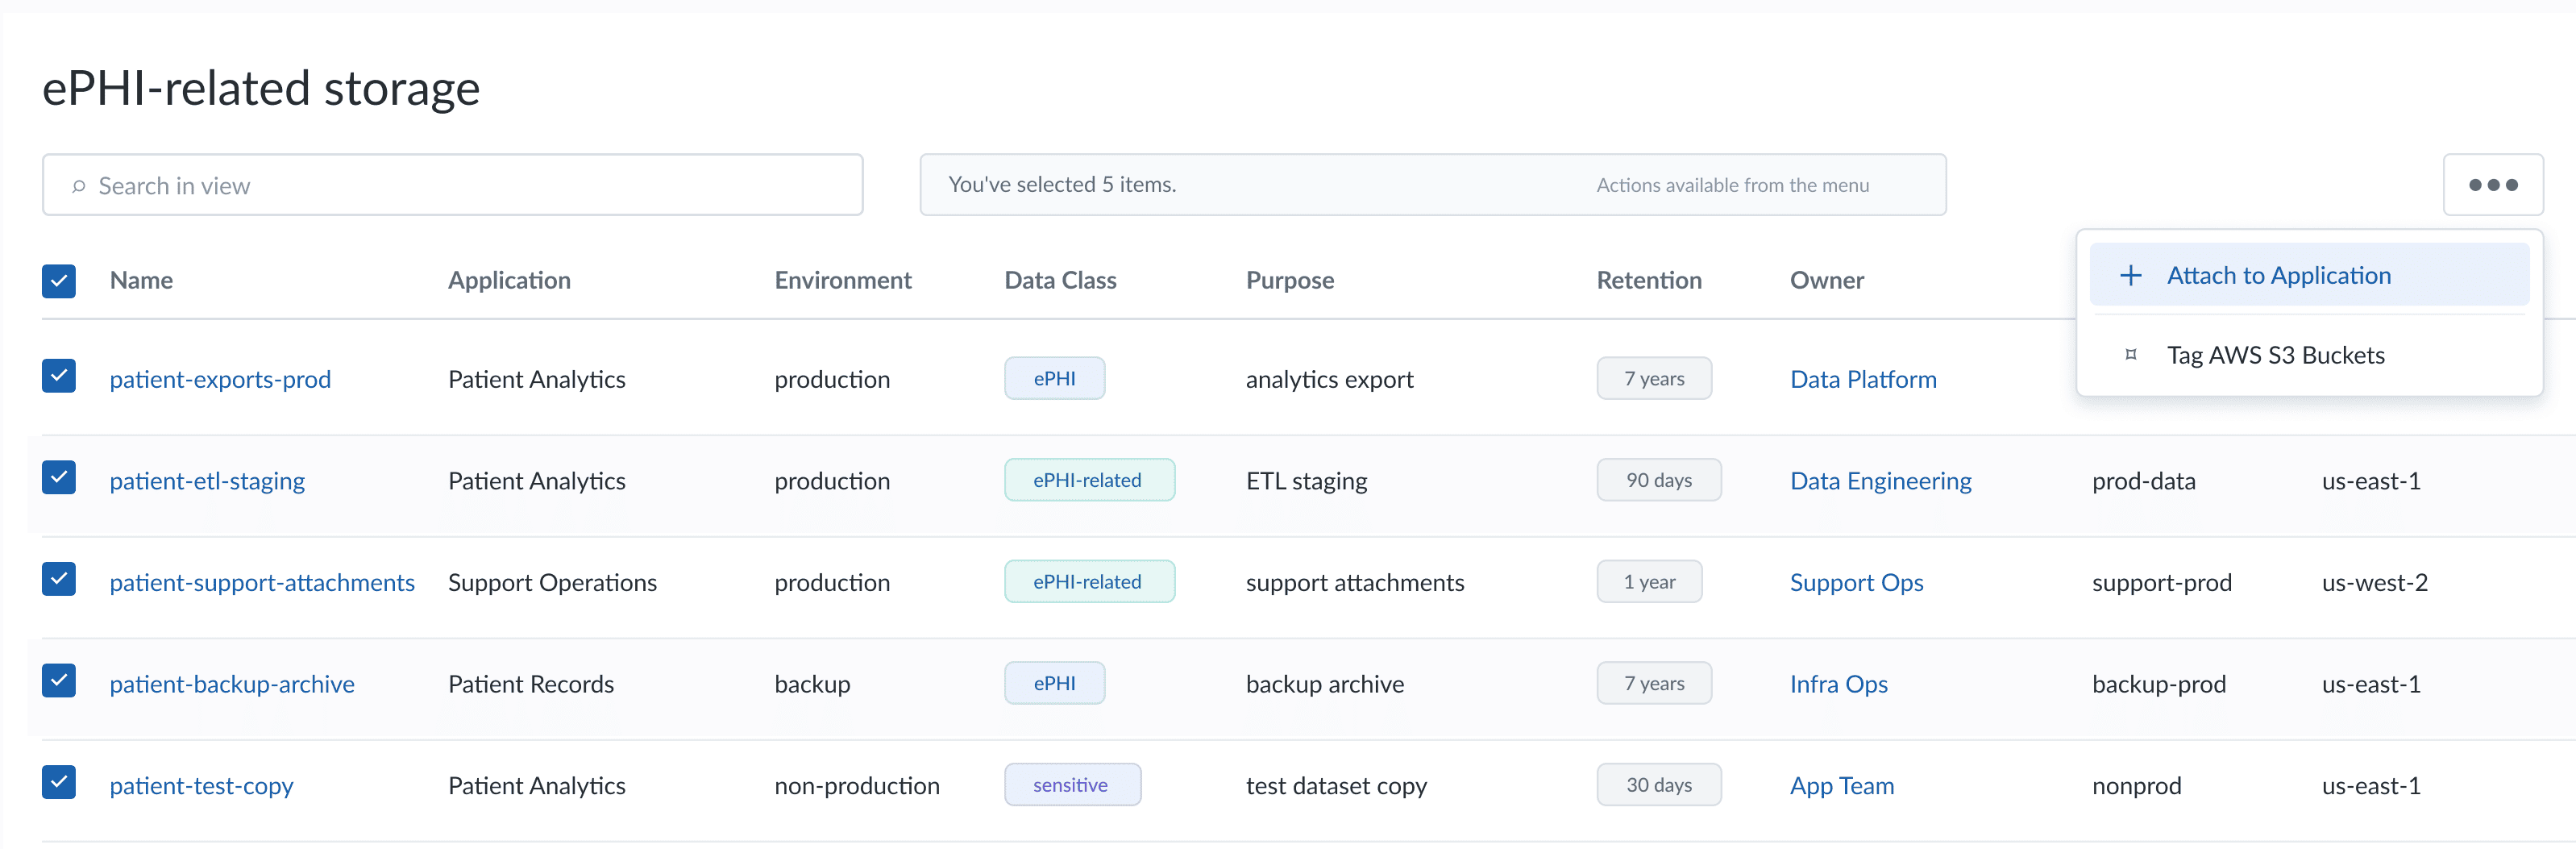Viewport: 2576px width, 849px height.
Task: Click the magnifier icon in search box
Action: click(x=78, y=186)
